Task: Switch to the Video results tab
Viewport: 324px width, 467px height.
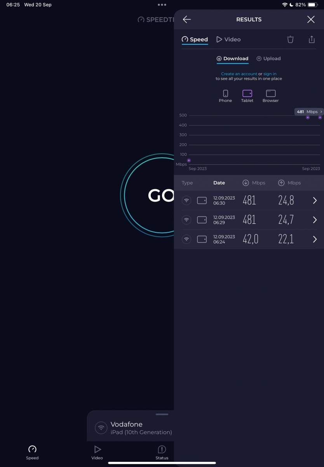Action: click(x=228, y=39)
